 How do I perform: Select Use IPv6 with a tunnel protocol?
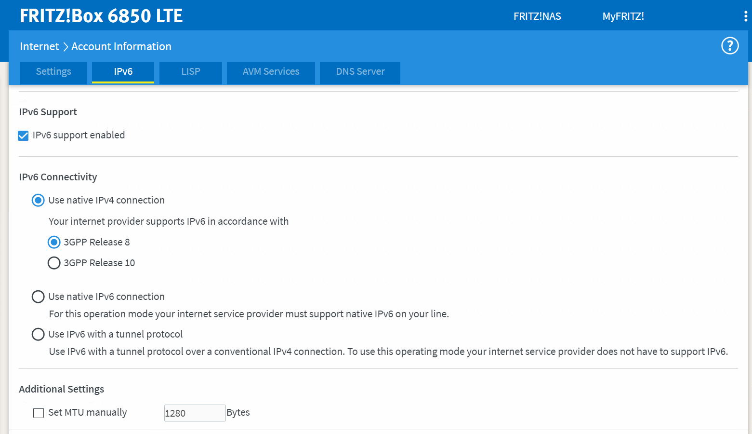coord(38,334)
